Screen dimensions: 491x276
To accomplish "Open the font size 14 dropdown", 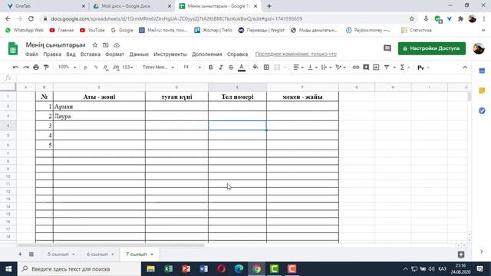I will (192, 67).
